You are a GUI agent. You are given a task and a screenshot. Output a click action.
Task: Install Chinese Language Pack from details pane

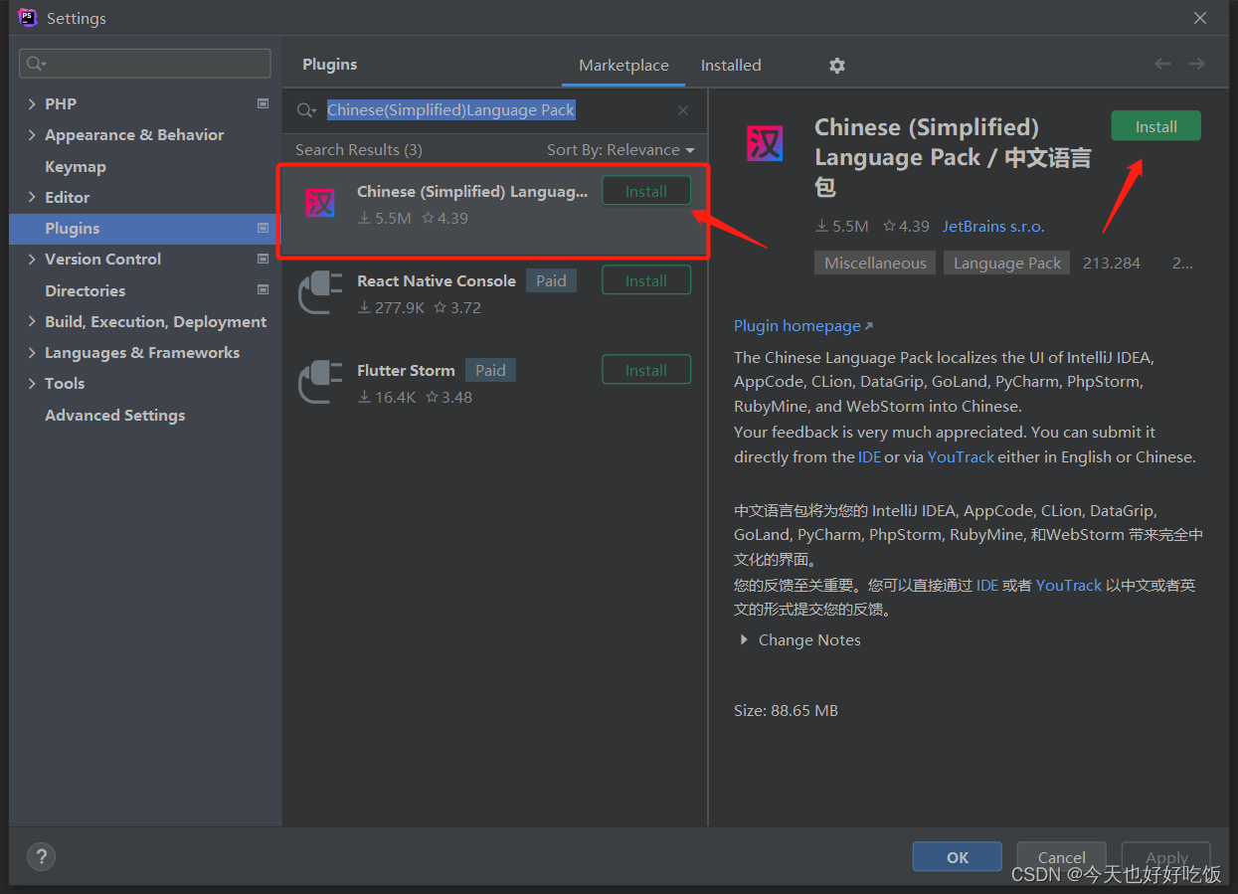click(1155, 126)
